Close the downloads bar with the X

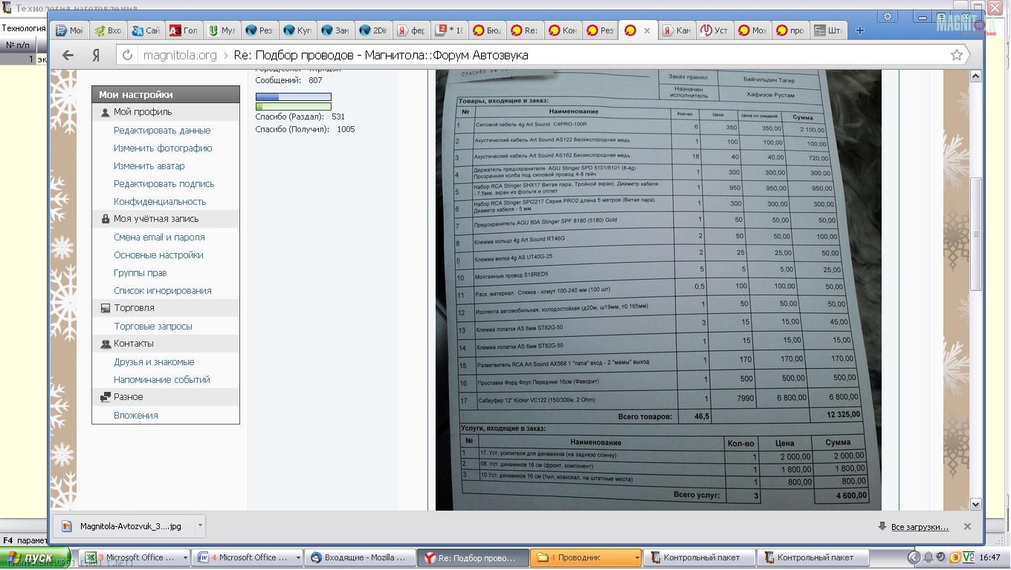coord(967,526)
